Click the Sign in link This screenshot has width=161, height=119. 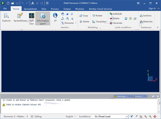point(152,8)
